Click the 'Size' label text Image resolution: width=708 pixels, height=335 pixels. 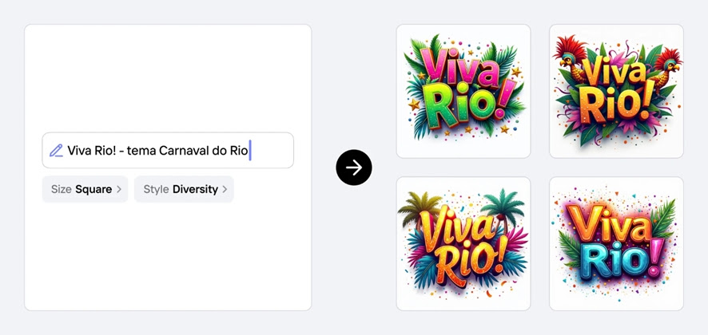[62, 189]
